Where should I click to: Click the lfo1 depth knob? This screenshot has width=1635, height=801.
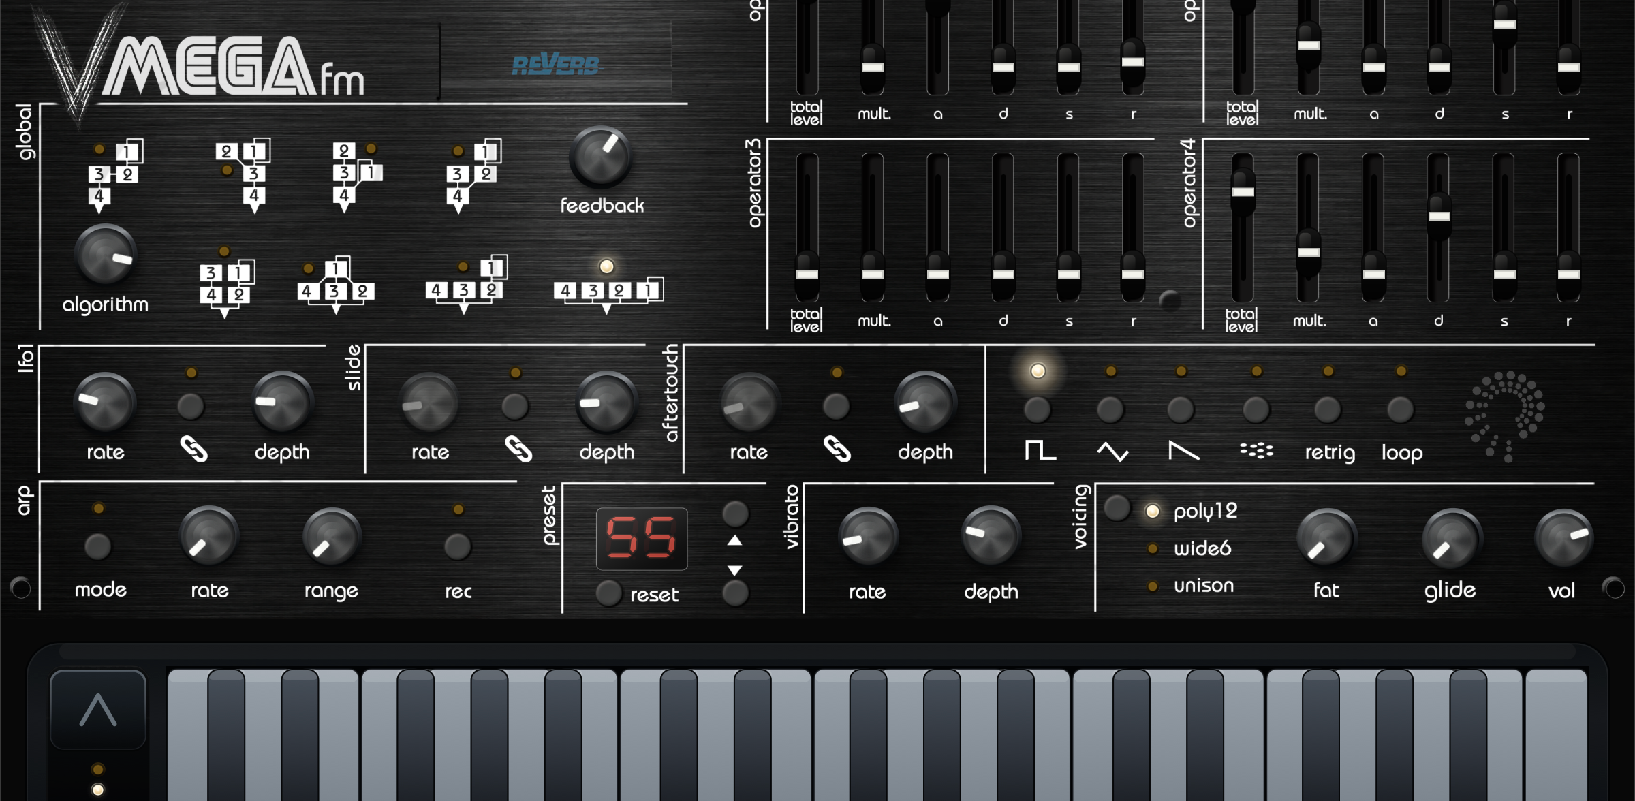[281, 402]
